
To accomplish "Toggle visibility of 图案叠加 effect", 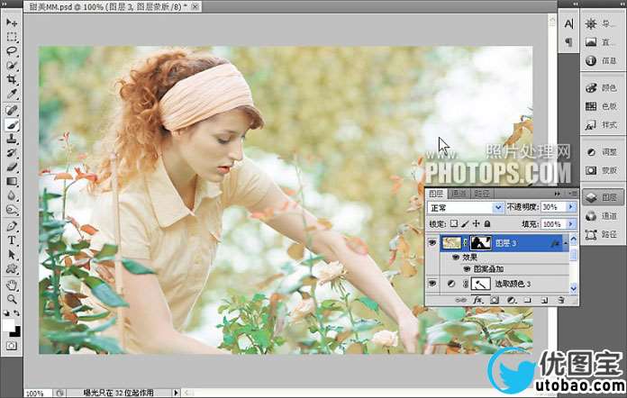I will coord(467,268).
